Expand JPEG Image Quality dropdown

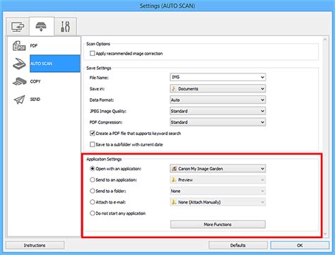click(218, 111)
